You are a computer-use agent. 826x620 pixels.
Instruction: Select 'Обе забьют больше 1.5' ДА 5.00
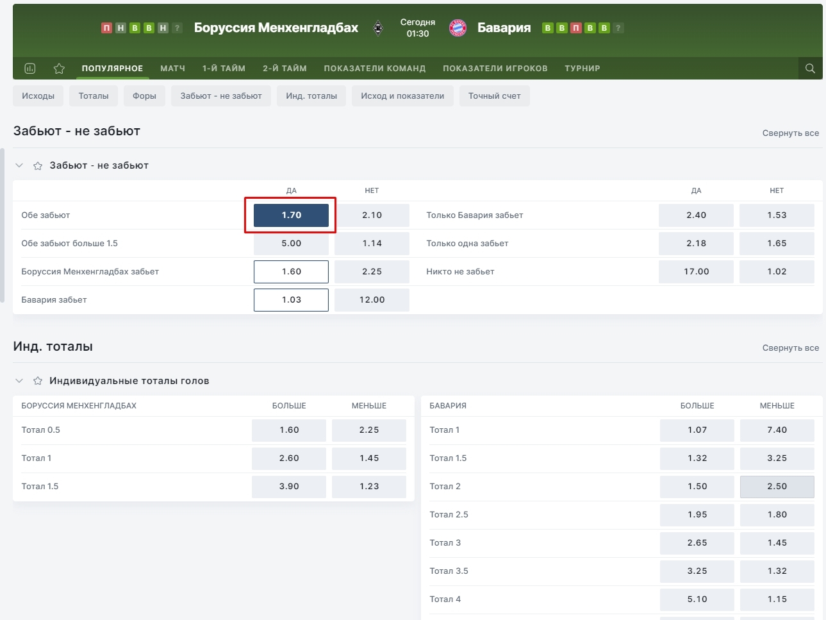pos(291,244)
